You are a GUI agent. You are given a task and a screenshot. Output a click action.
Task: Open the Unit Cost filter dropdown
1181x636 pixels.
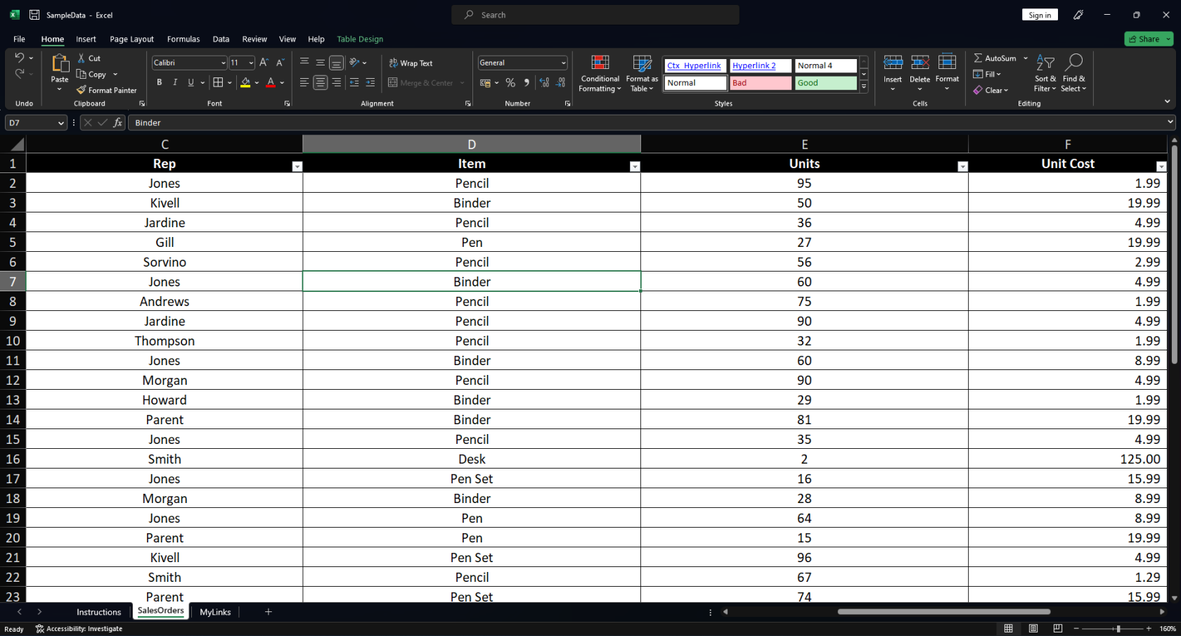point(1161,167)
